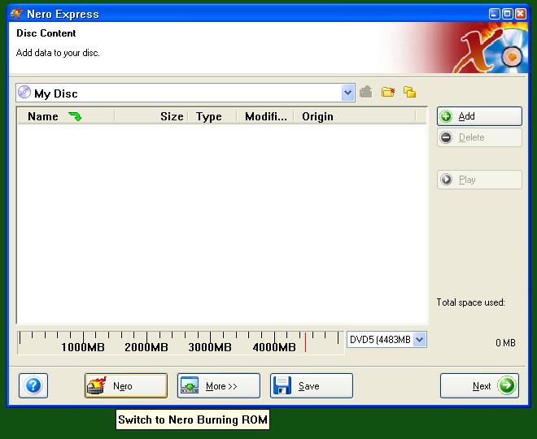This screenshot has width=537, height=439.
Task: Click the Nero Express title bar icon
Action: (16, 14)
